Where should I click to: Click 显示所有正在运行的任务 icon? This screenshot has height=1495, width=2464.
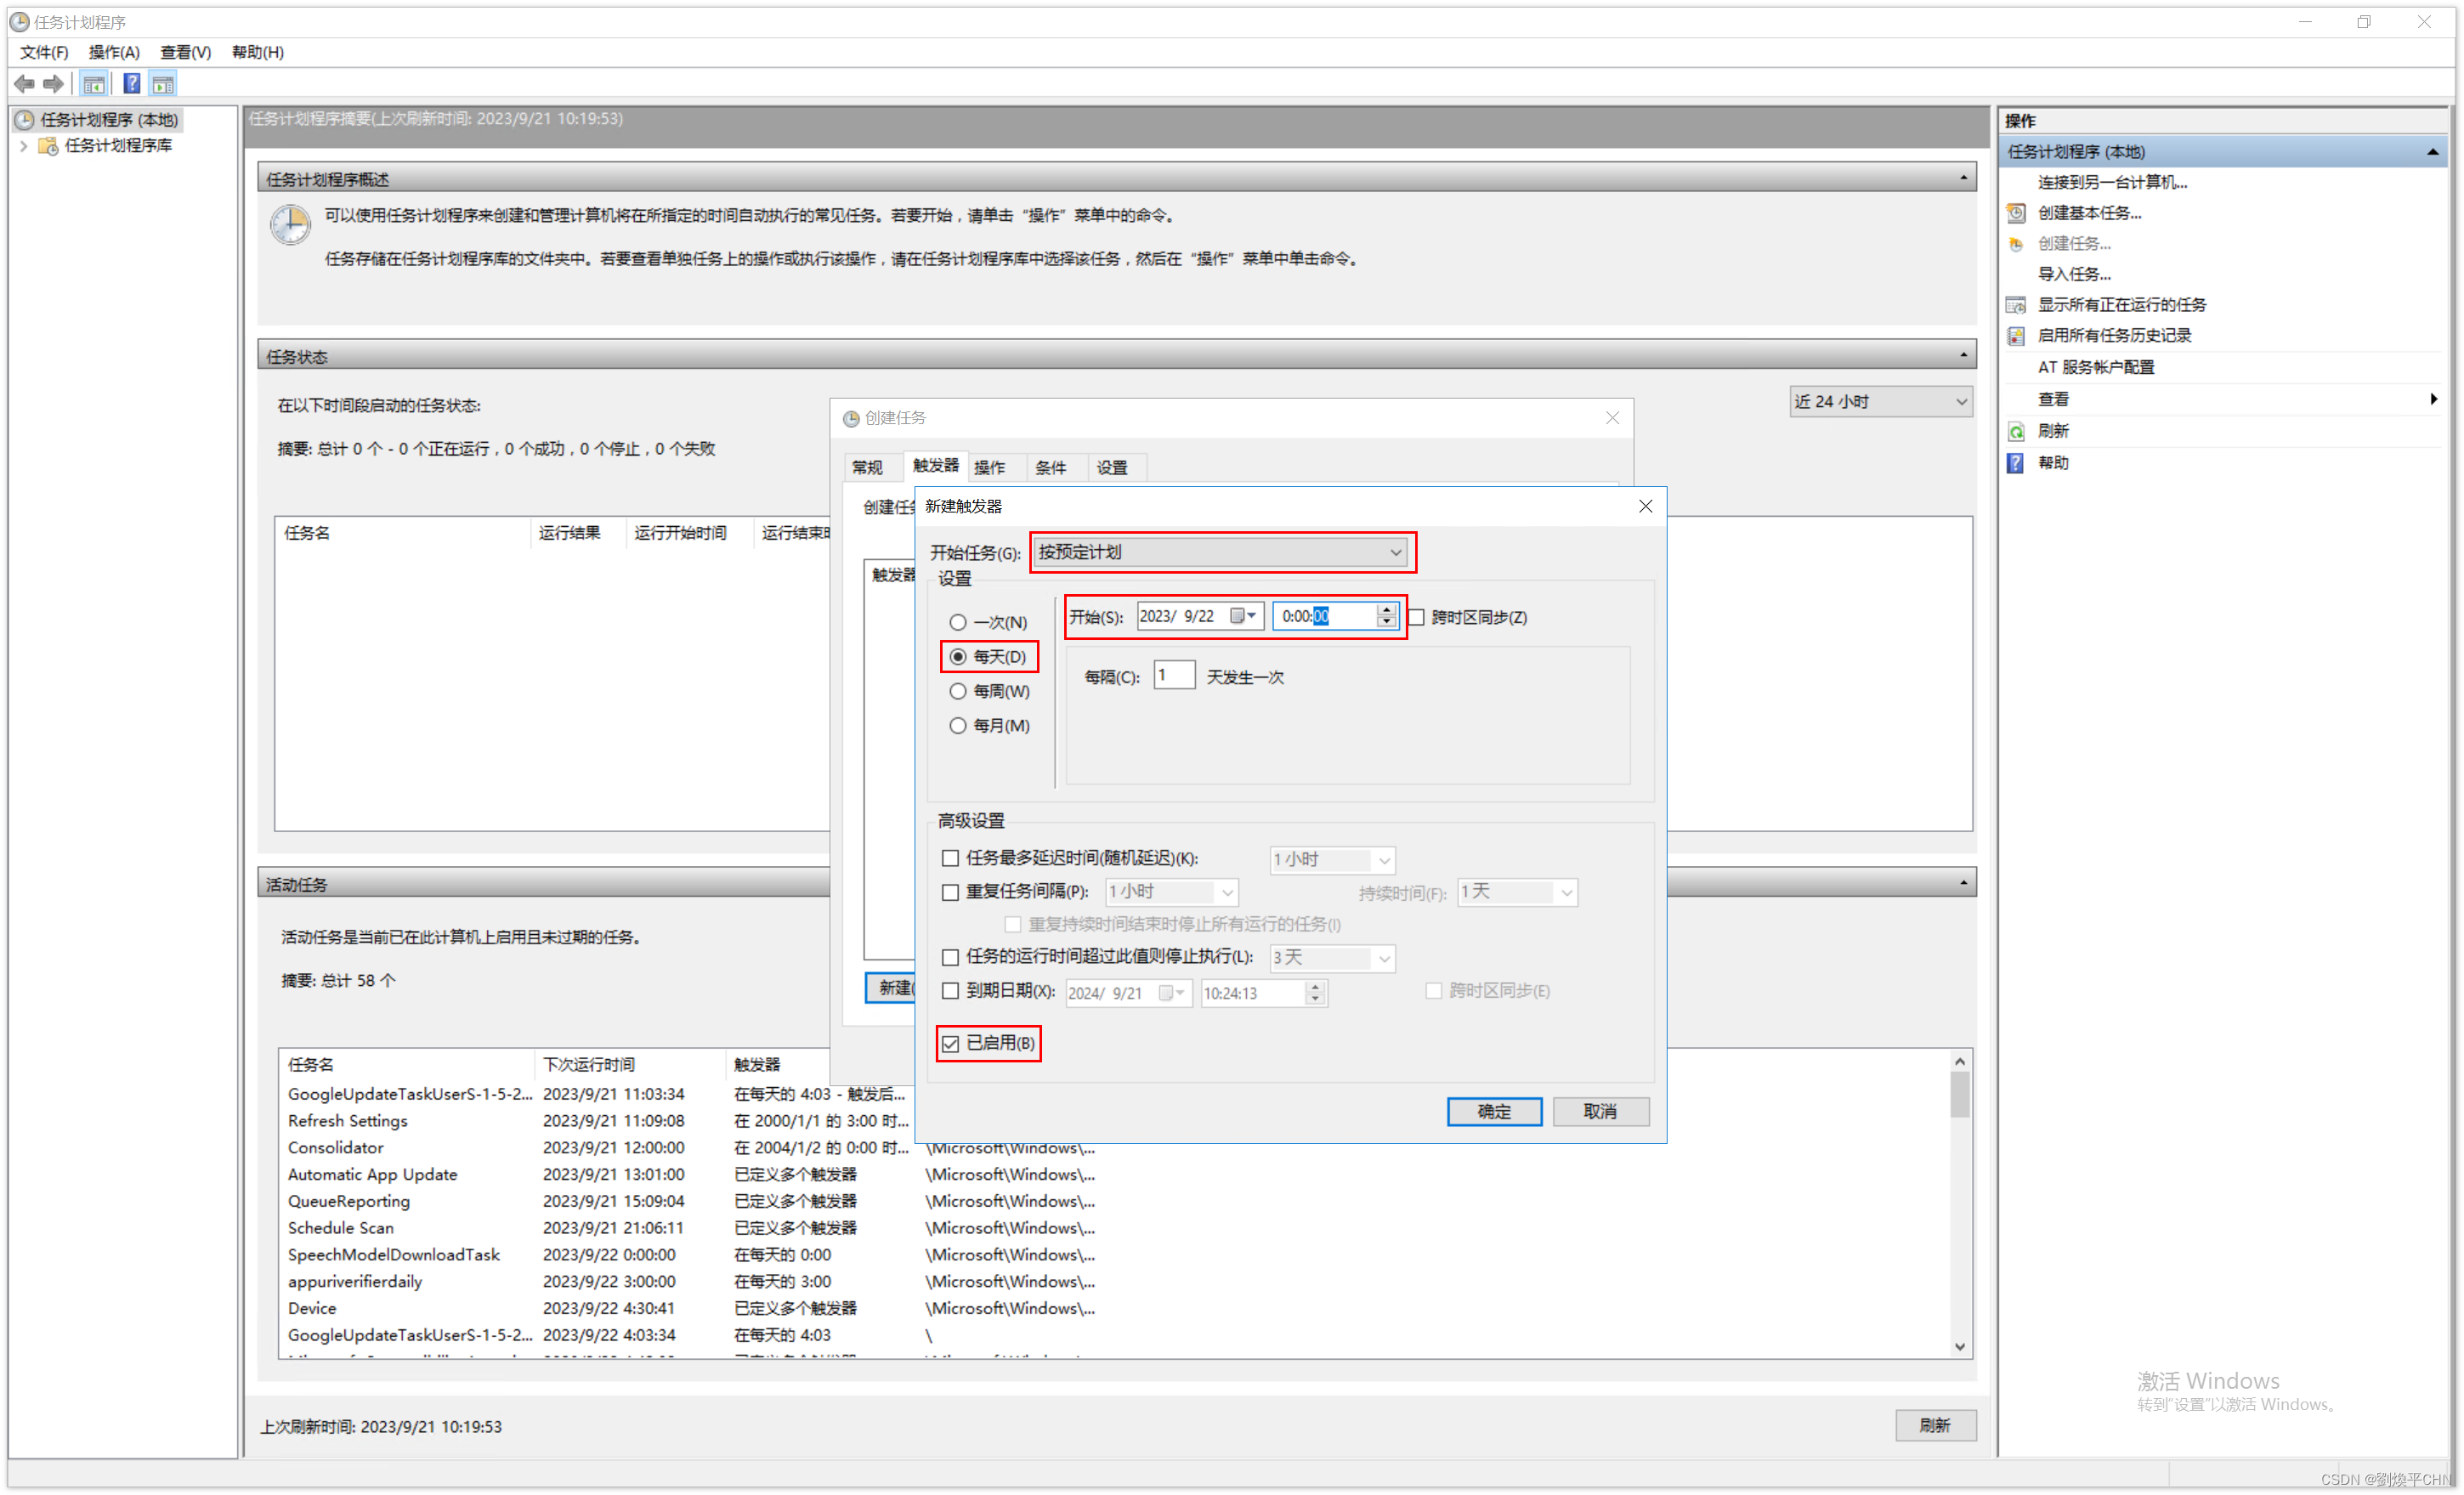(2016, 305)
